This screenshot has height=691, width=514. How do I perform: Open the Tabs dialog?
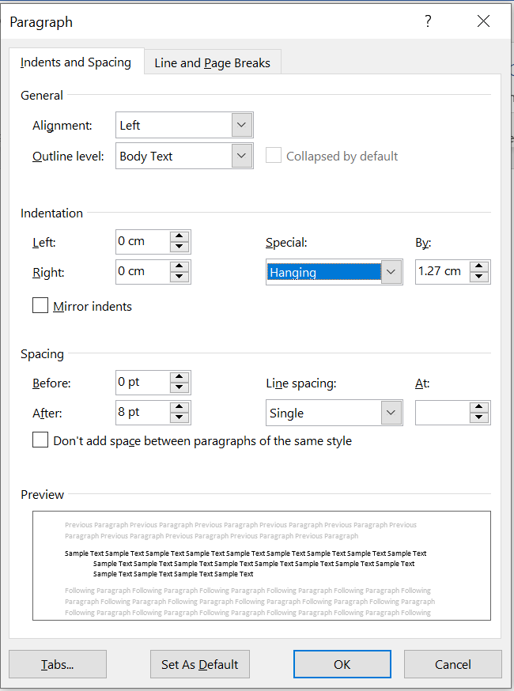[x=57, y=664]
